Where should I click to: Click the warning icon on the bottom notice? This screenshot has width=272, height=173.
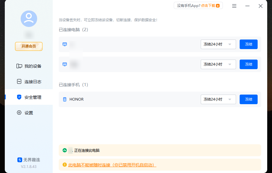64,164
